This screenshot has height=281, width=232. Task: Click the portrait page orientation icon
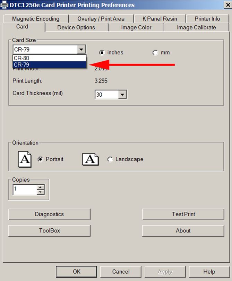(x=25, y=159)
